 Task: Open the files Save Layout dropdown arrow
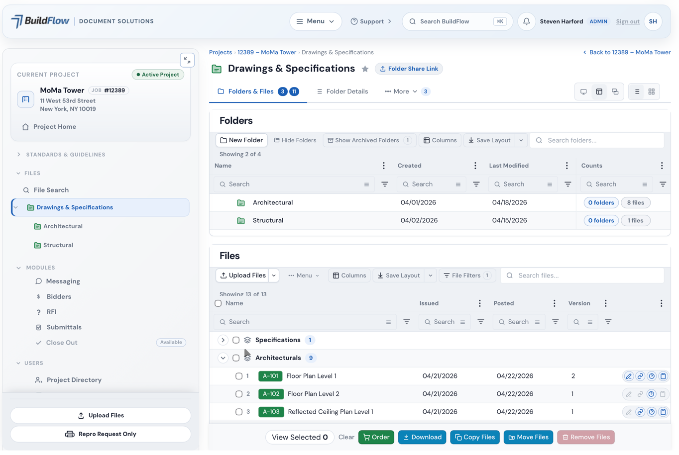(x=431, y=275)
